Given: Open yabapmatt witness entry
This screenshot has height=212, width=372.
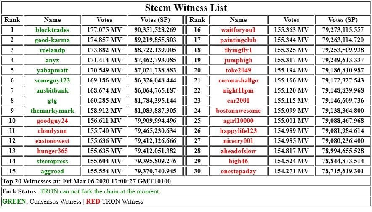Looking at the screenshot, I should (52, 70).
